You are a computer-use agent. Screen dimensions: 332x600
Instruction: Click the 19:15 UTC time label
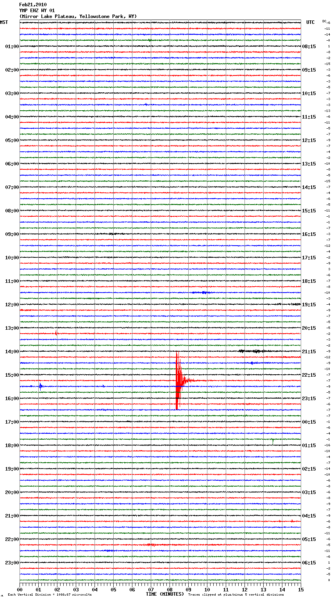[309, 305]
